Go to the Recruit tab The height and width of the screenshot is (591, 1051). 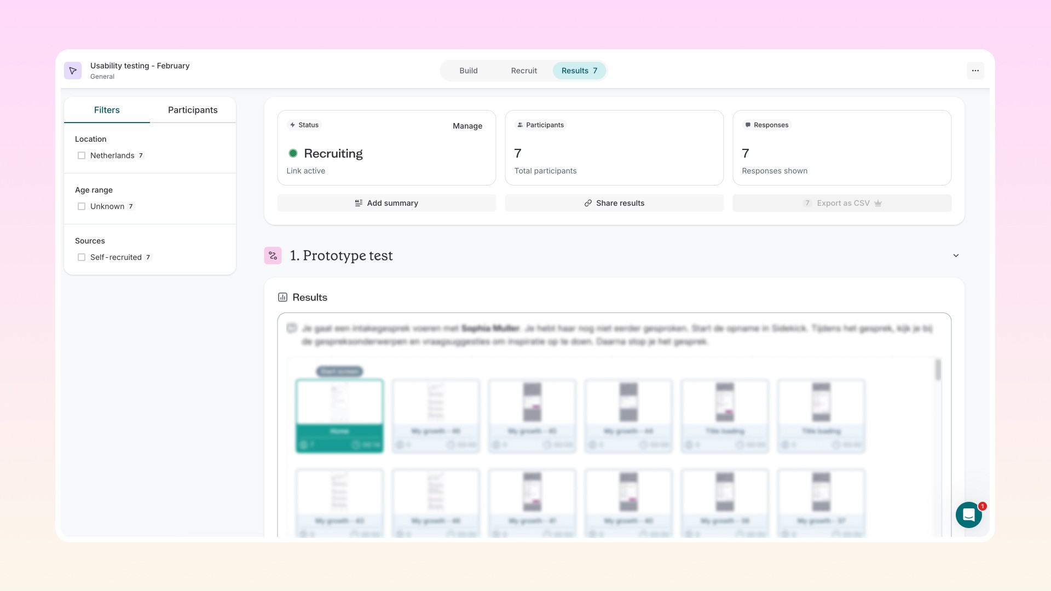(524, 71)
